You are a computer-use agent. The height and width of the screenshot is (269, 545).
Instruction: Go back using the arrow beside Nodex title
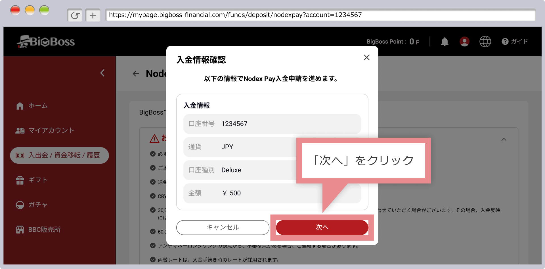pos(136,74)
